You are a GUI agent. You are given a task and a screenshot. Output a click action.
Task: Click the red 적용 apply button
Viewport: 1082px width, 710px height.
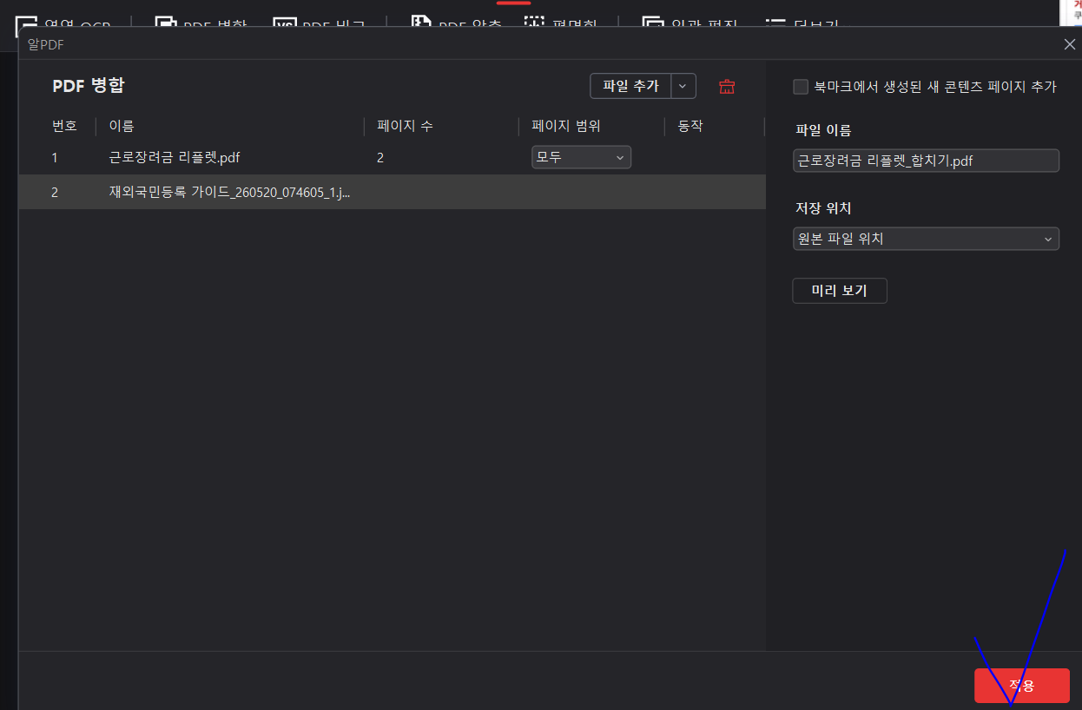click(x=1021, y=686)
